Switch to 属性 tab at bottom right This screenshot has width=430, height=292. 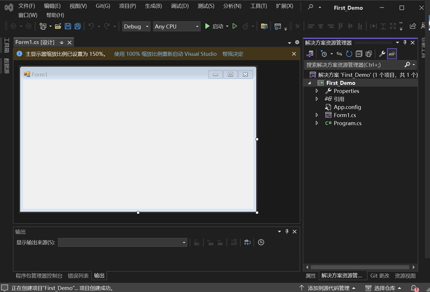point(311,276)
